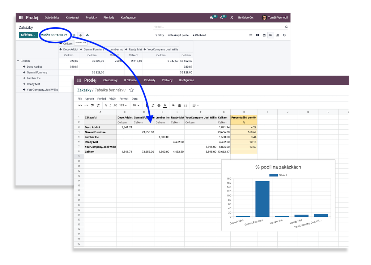Apply percent format with the % button
Image resolution: width=371 pixels, height=265 pixels.
click(x=106, y=105)
